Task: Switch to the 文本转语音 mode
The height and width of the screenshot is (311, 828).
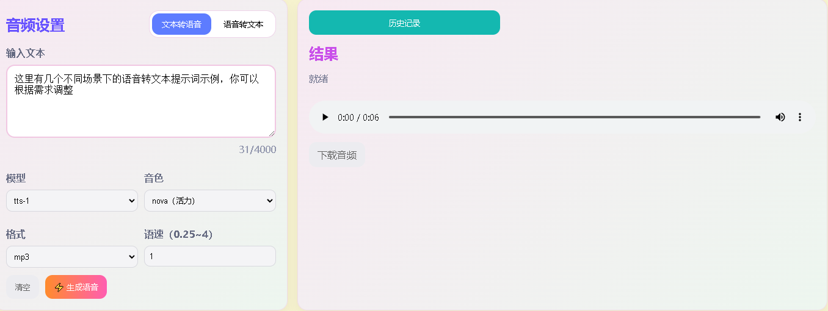Action: click(x=181, y=24)
